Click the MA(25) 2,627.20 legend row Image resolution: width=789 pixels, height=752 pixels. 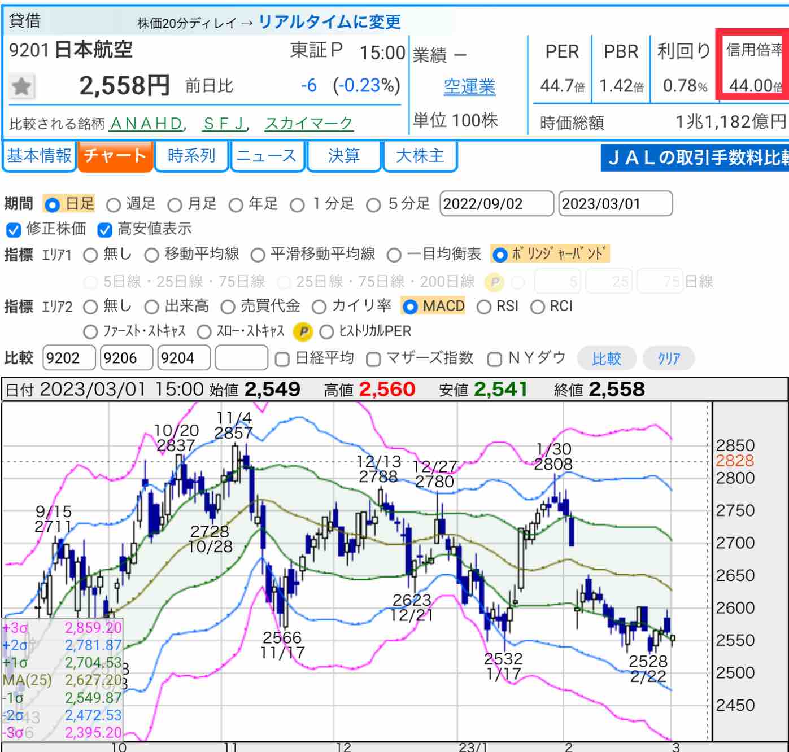click(62, 680)
